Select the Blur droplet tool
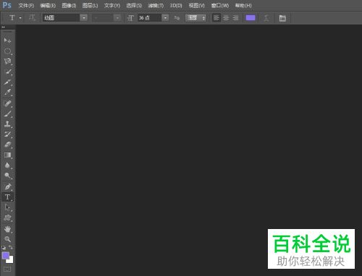This screenshot has width=362, height=276. [x=7, y=165]
